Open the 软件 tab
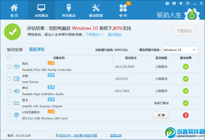205x140 pixels. (x=123, y=10)
